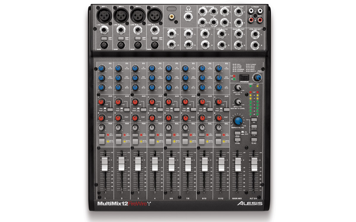The image size is (356, 222).
Task: Click the yellow RCA jack left of PHONES
Action: pyautogui.click(x=171, y=17)
